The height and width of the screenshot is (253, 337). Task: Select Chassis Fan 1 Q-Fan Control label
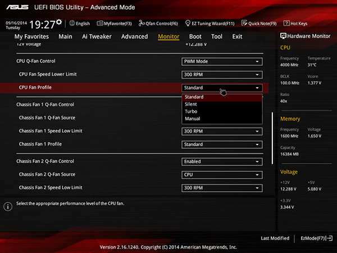coord(45,105)
